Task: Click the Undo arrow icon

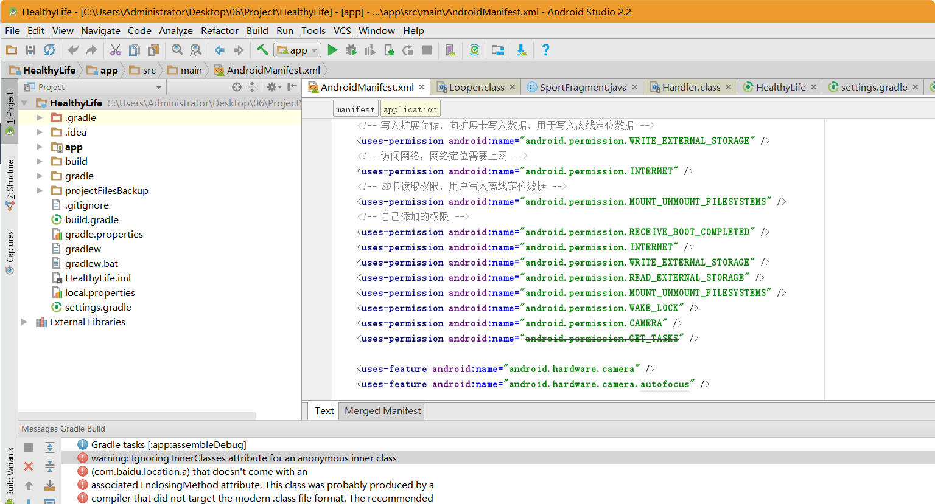Action: point(73,50)
